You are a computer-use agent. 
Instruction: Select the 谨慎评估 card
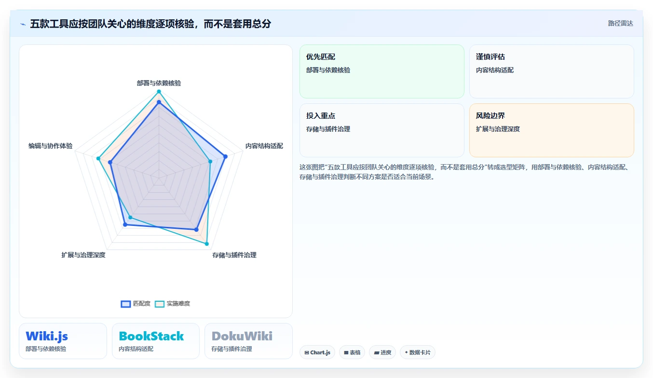click(x=551, y=71)
